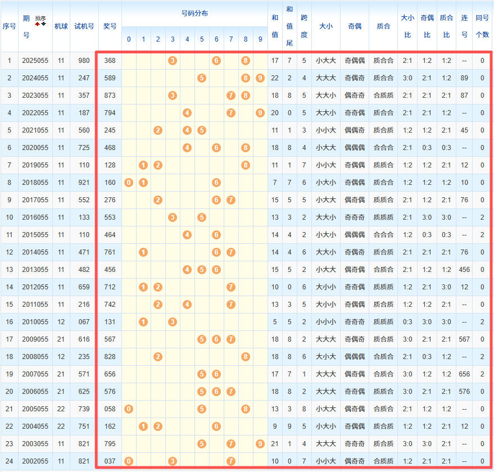Viewport: 494px width, 472px height.
Task: Click orange ball 0 in row 2002055
Action: coord(129,461)
